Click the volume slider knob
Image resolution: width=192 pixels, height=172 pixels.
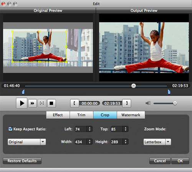pos(175,103)
